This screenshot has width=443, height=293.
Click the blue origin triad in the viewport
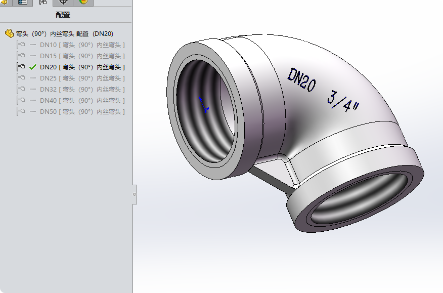[204, 105]
